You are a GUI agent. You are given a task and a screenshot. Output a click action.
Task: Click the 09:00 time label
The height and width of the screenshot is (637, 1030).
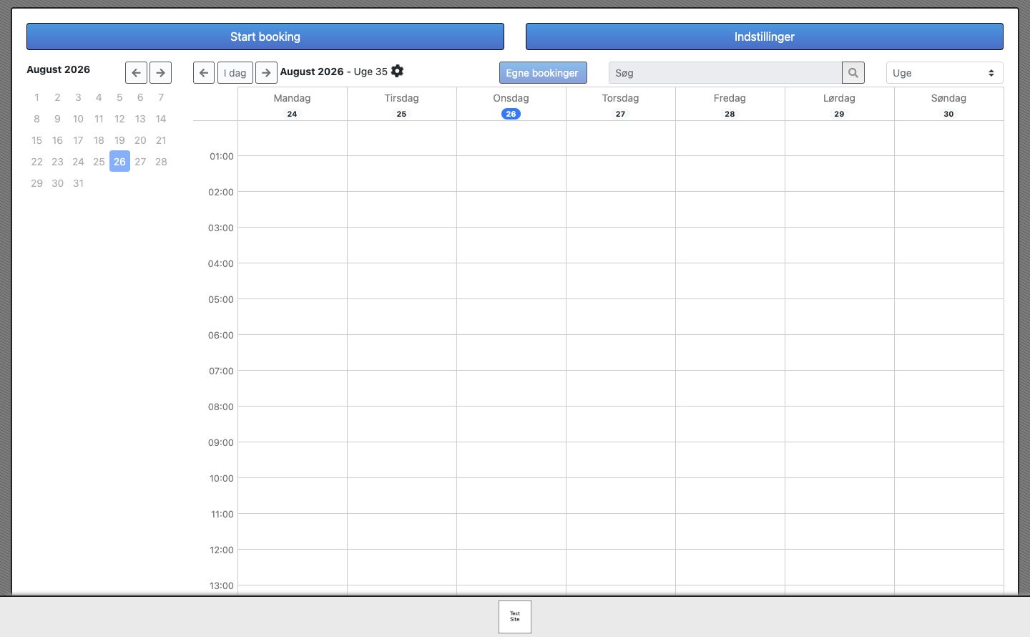tap(220, 442)
